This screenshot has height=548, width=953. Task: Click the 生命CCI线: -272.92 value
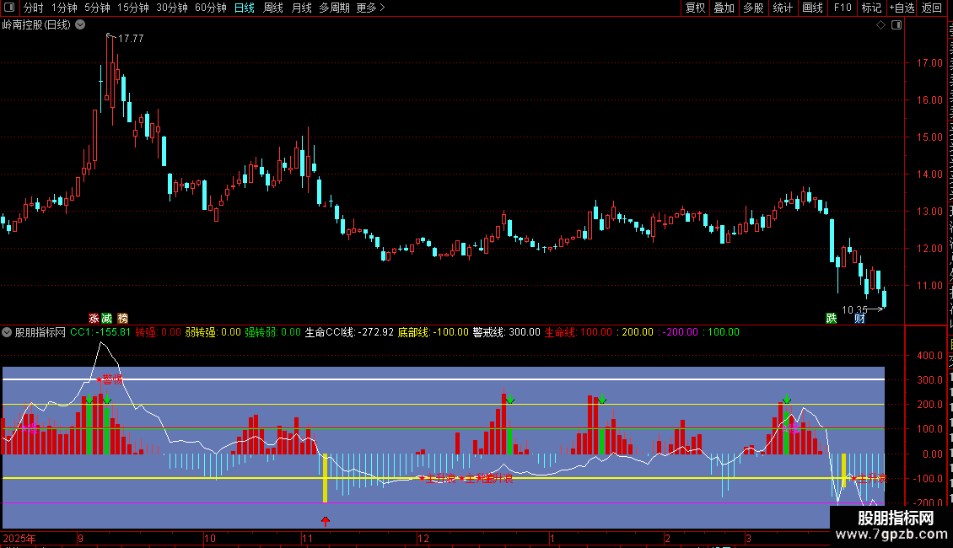tap(349, 332)
